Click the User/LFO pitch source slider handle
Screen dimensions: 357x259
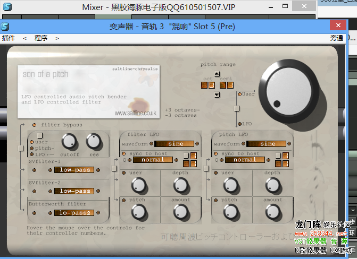point(237,108)
